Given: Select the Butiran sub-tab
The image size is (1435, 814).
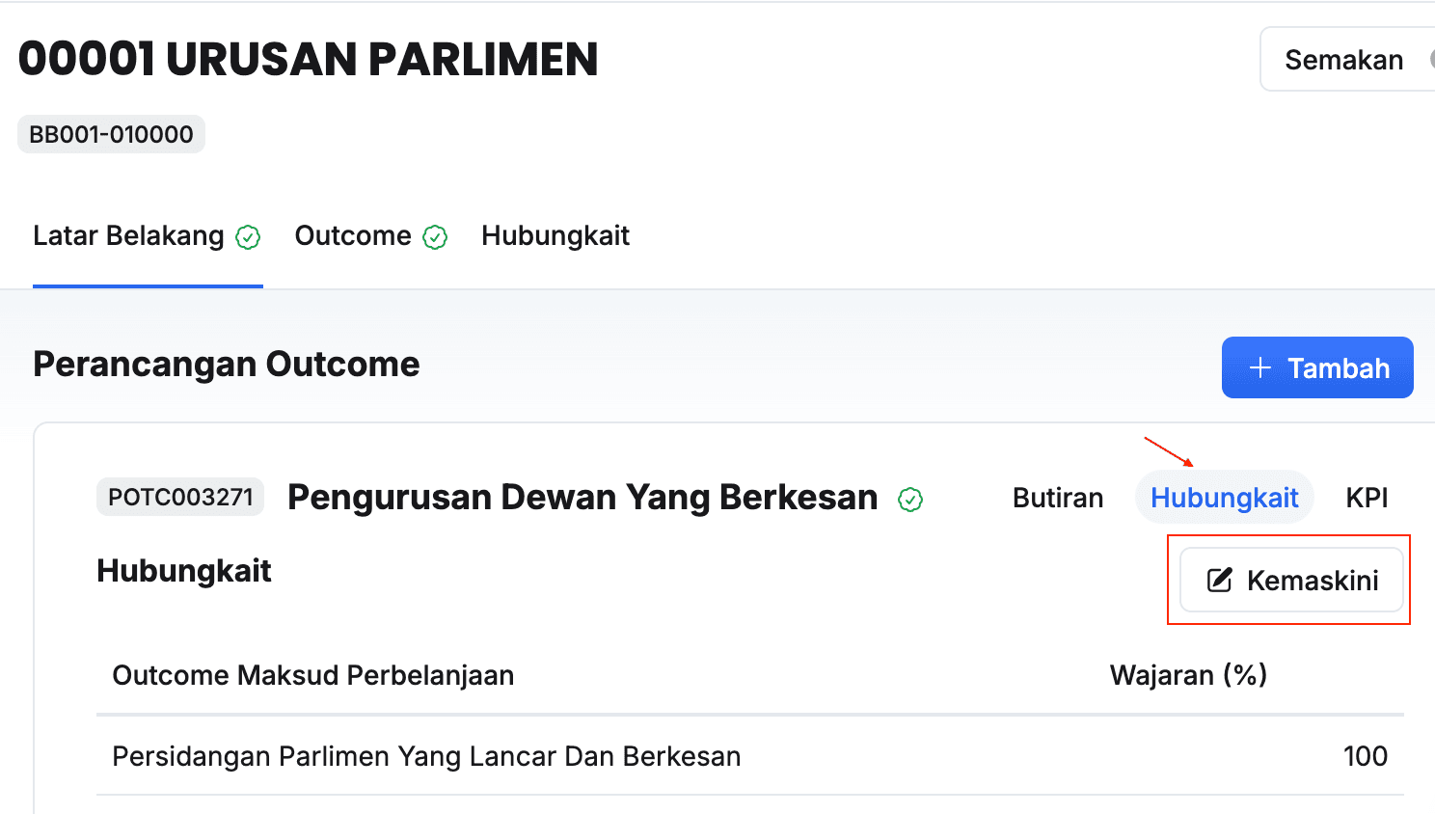Looking at the screenshot, I should coord(1058,498).
